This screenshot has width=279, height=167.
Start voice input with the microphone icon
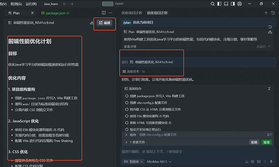pyautogui.click(x=271, y=161)
